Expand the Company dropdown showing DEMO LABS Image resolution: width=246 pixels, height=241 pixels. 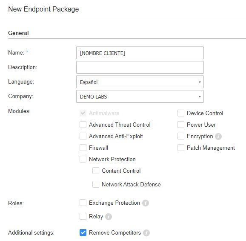pyautogui.click(x=140, y=96)
